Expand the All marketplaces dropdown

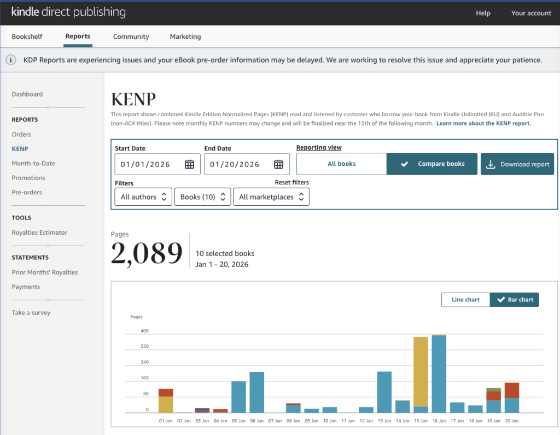coord(271,197)
